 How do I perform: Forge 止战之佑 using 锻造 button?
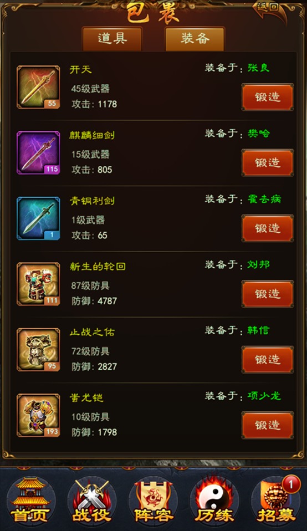pos(268,360)
